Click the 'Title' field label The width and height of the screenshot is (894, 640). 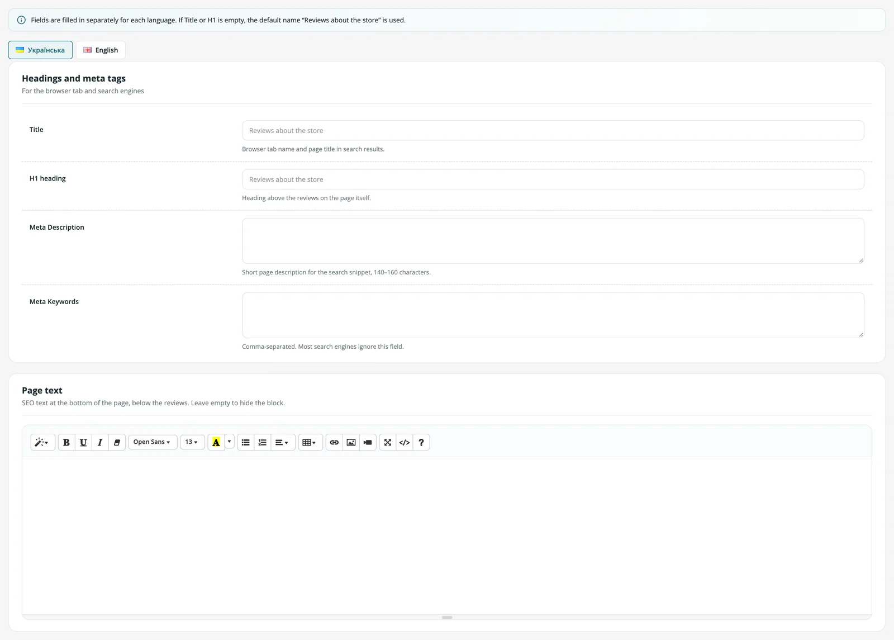pos(36,130)
